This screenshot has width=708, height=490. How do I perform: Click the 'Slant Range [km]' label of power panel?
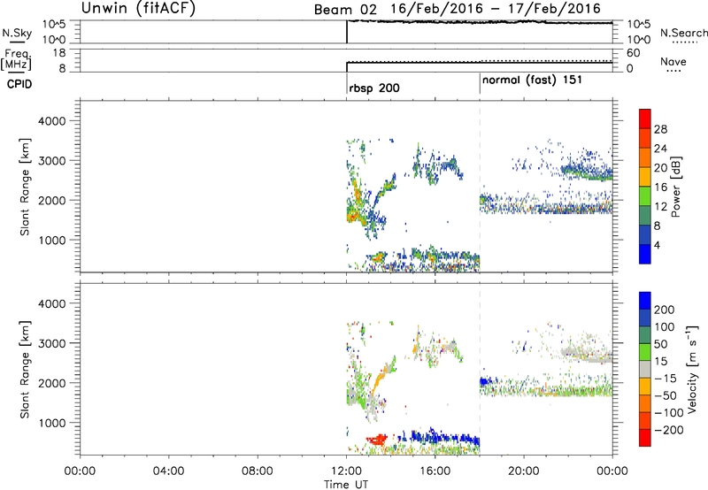[25, 188]
